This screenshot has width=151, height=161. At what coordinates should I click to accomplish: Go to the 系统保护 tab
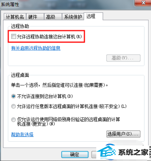click(73, 17)
